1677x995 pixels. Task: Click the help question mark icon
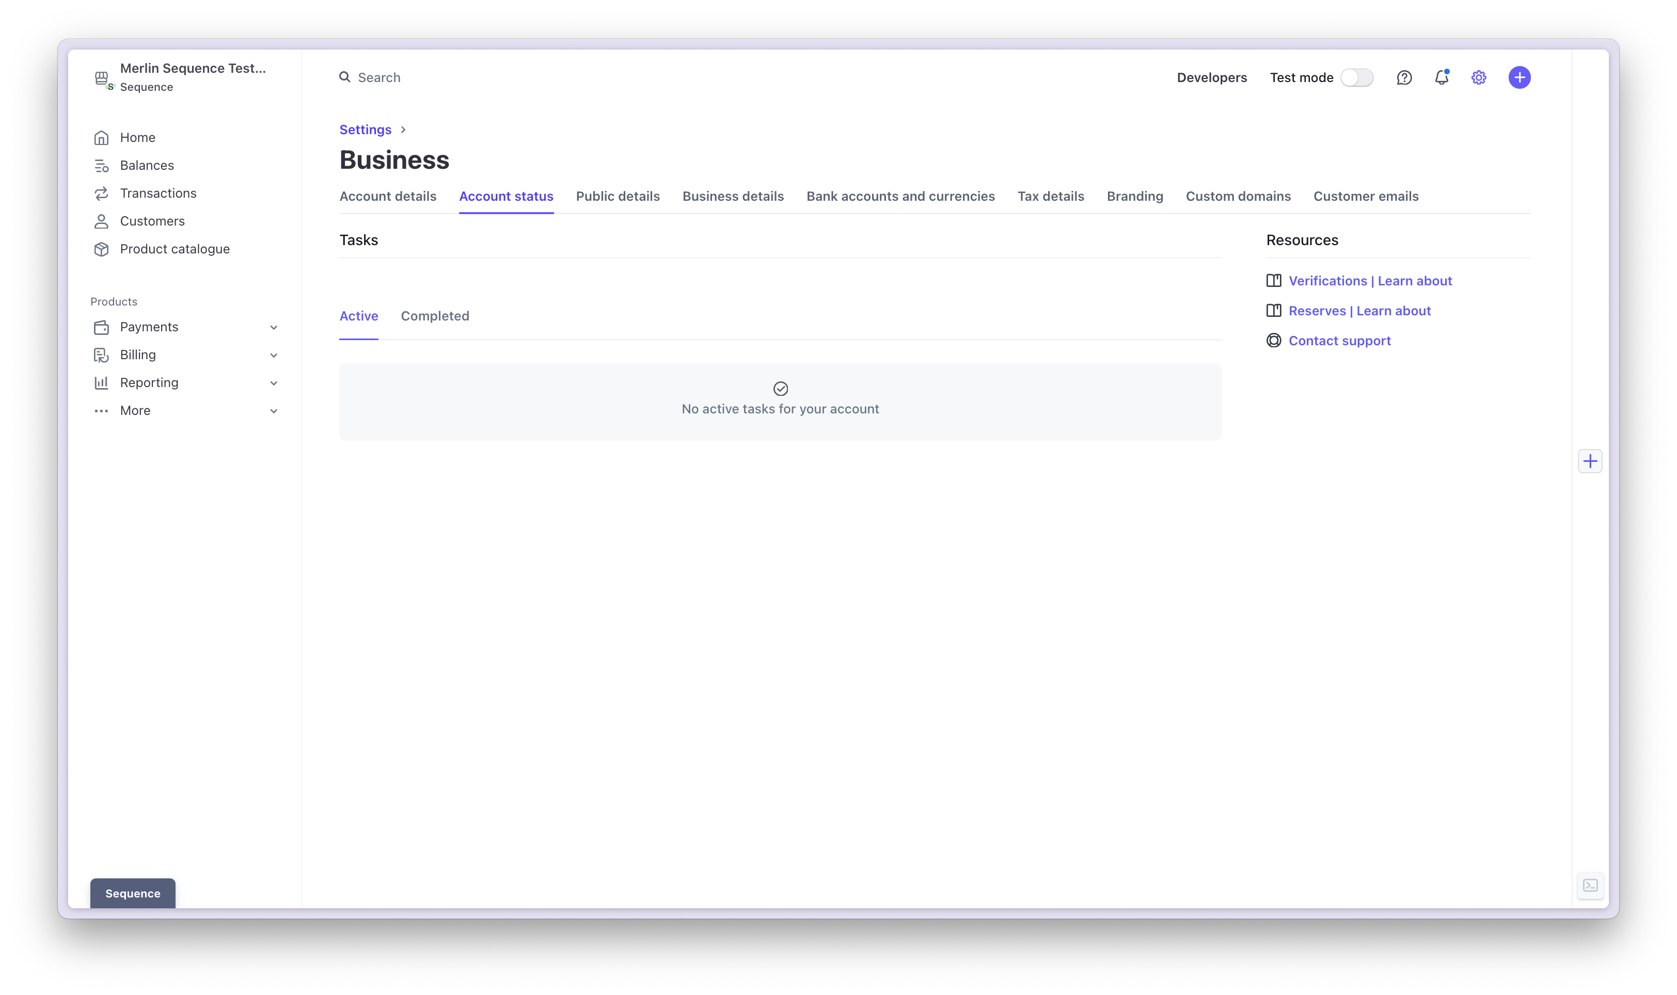click(x=1404, y=77)
